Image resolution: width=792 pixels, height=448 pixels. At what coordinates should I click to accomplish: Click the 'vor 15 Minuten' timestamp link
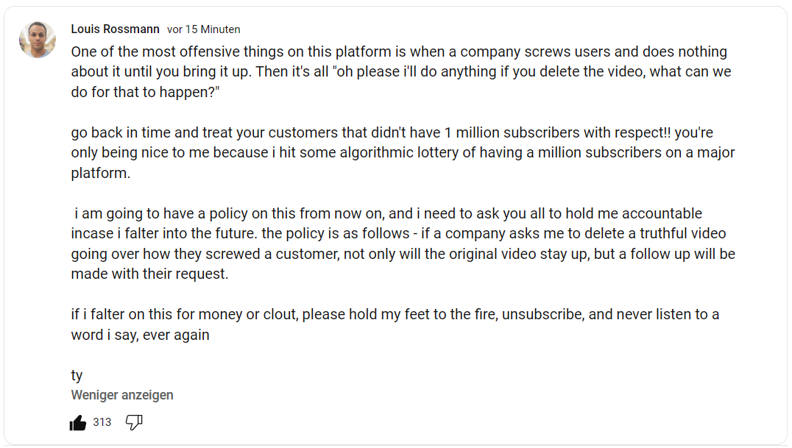pos(204,29)
